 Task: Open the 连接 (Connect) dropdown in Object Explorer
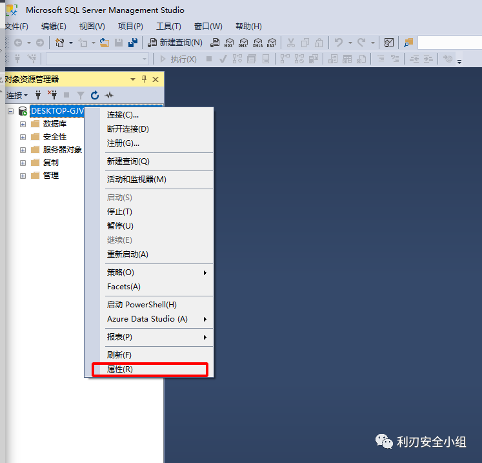click(17, 95)
